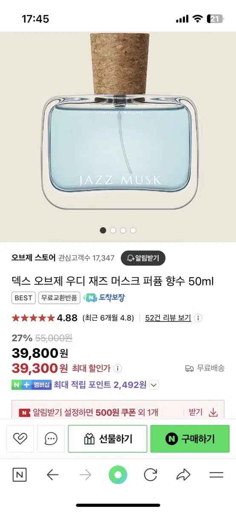Select the fourth image carousel dot

pos(133,230)
